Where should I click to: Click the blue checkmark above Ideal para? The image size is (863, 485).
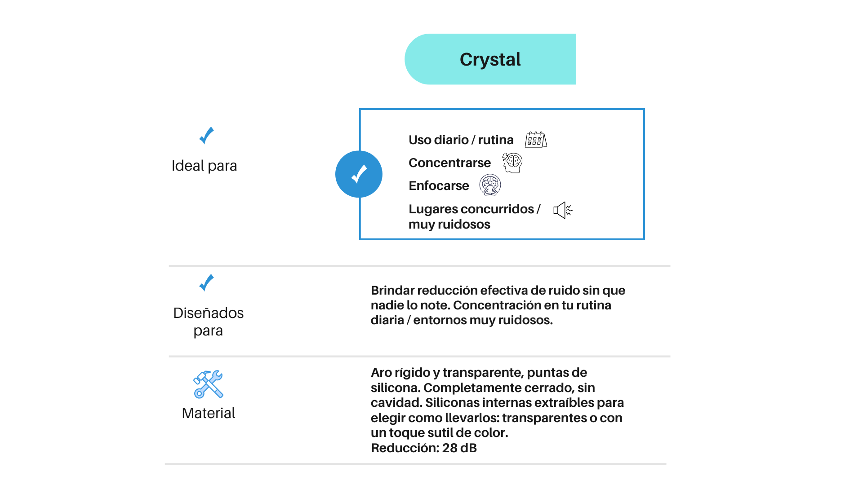tap(206, 136)
